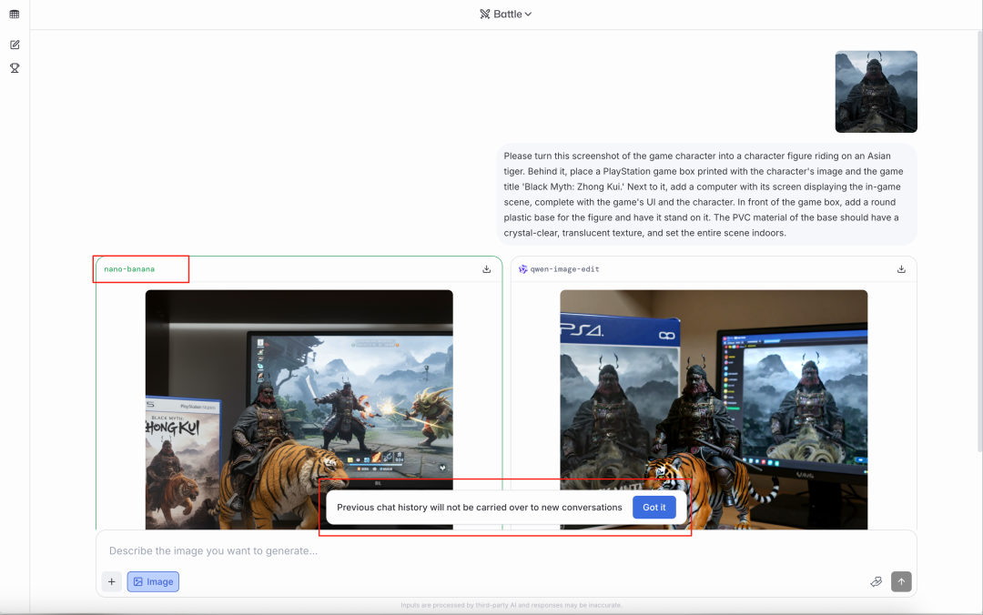The width and height of the screenshot is (983, 615).
Task: Click the qwen-image-edit model name
Action: tap(565, 269)
